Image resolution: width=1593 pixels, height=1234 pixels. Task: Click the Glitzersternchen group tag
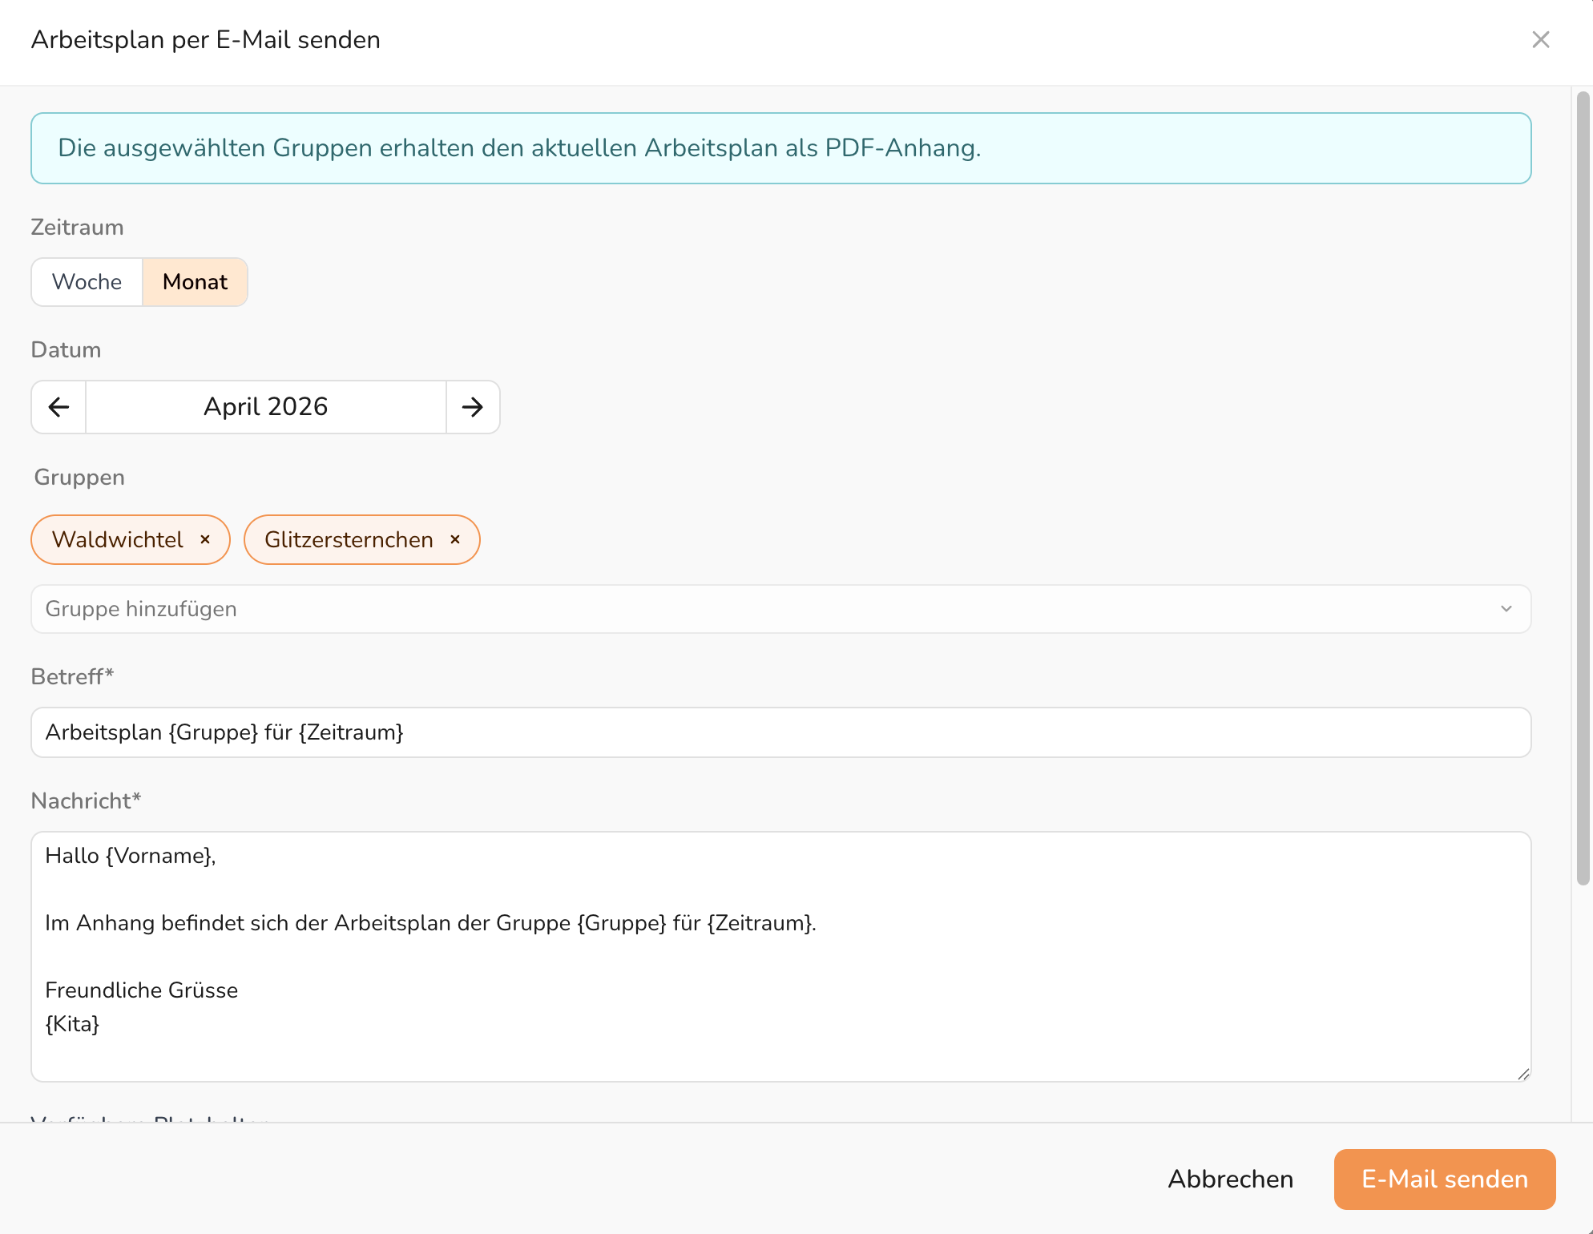(349, 540)
